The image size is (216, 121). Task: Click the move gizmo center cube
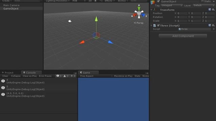coord(96,36)
